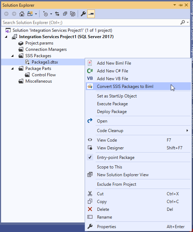Open search options dropdown arrow

[188, 23]
